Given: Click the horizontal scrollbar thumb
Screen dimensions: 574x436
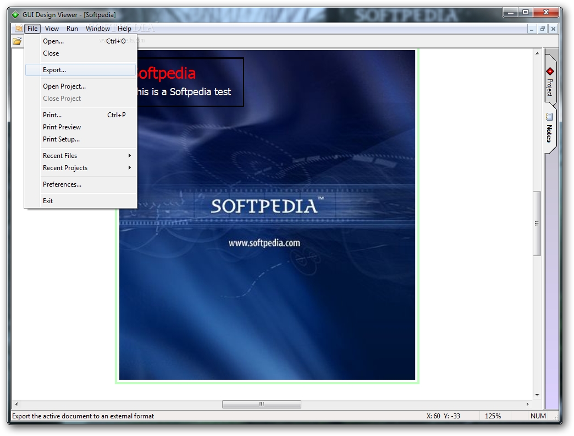Looking at the screenshot, I should tap(261, 404).
